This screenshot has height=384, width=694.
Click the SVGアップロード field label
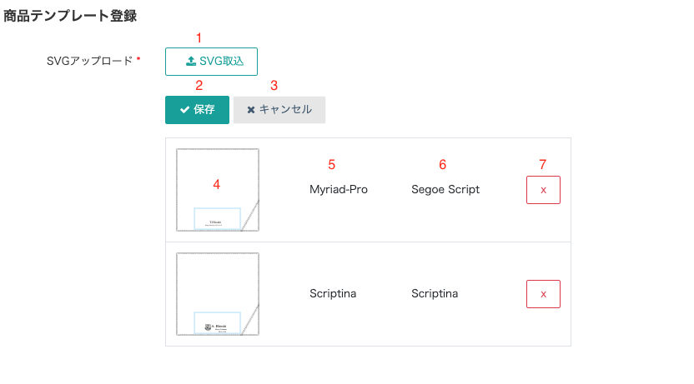(90, 62)
